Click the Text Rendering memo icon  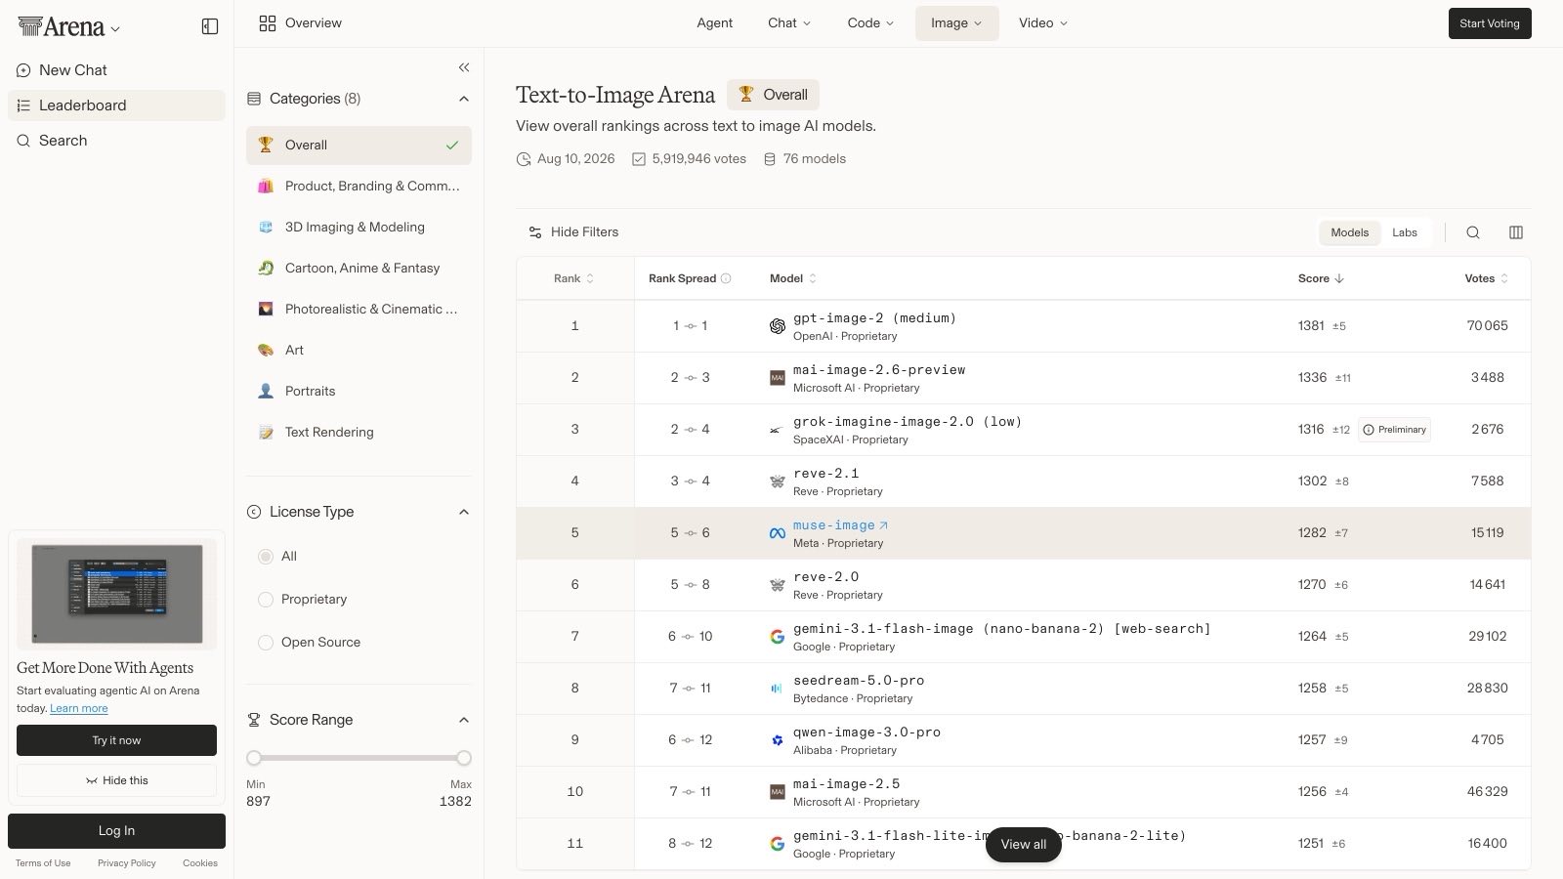click(266, 432)
